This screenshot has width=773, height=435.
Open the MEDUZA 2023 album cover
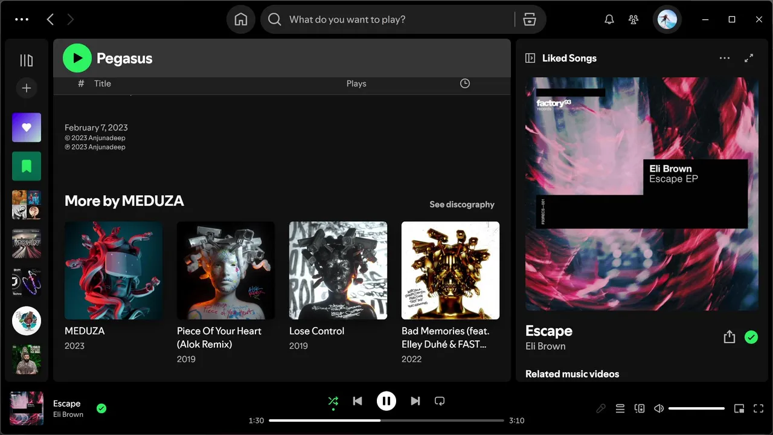coord(114,270)
